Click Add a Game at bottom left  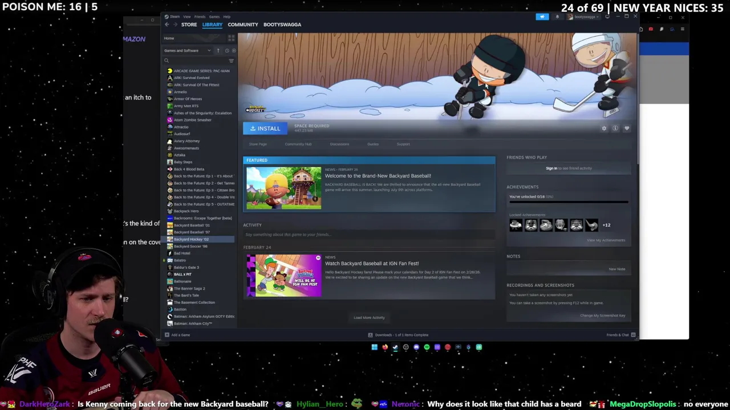click(x=177, y=335)
